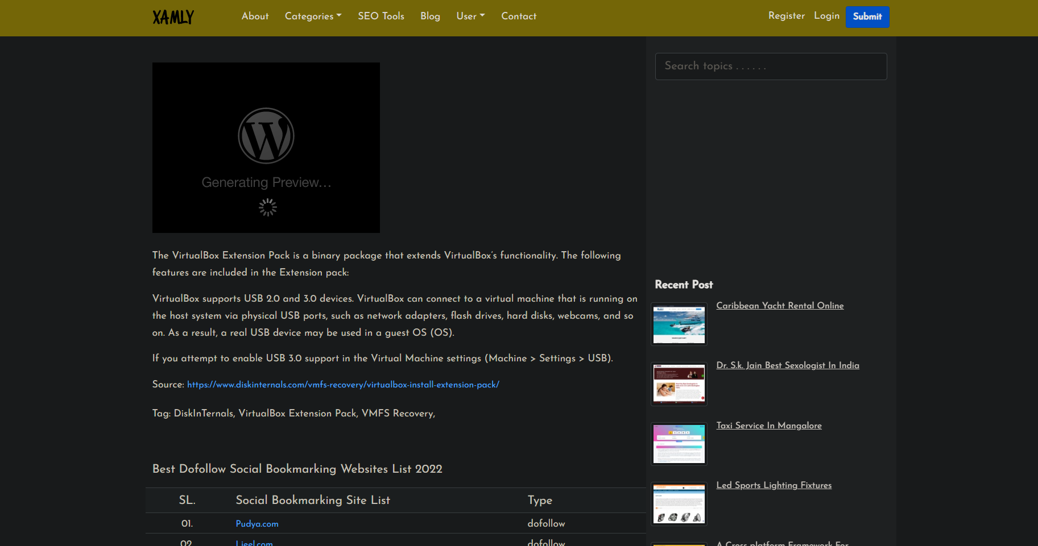Screen dimensions: 1038x546
Task: Click the Led Sports Lighting Fixtures thumbnail
Action: point(679,504)
